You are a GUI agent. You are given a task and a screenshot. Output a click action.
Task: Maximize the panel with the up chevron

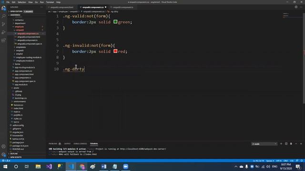[x=296, y=143]
